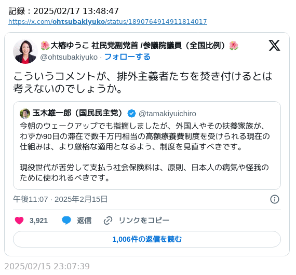Screen dimensions: 296x275
Task: Click the pink heart like icon
Action: 19,221
